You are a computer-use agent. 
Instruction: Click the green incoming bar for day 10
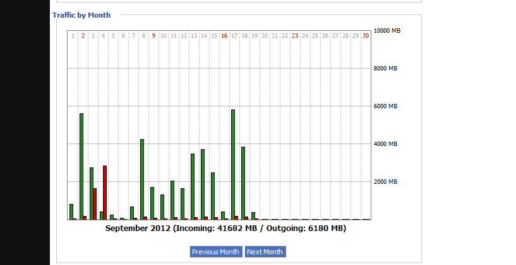pos(162,207)
